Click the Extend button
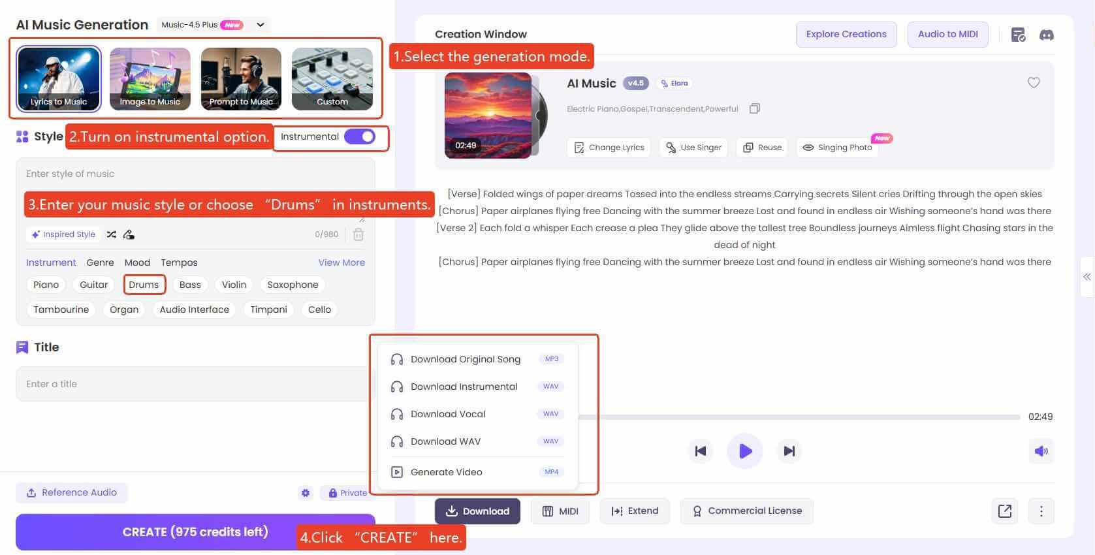 coord(635,511)
